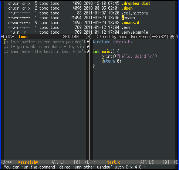Click the 8:32 time display in Dired mode line

pyautogui.click(x=165, y=37)
